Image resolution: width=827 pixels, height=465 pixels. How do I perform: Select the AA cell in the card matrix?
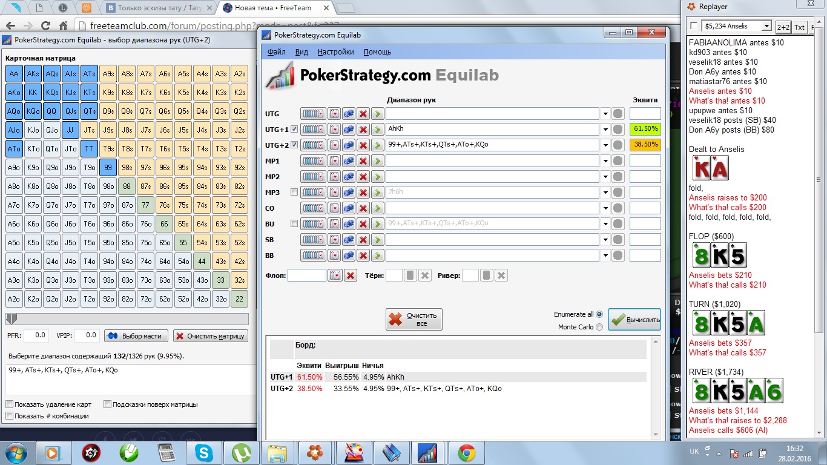(x=15, y=74)
